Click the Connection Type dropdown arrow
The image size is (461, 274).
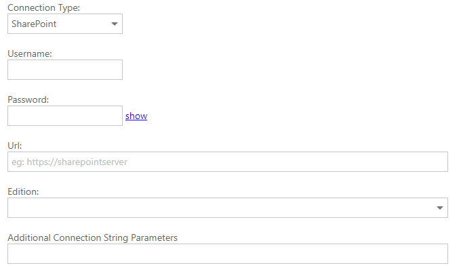[x=113, y=24]
